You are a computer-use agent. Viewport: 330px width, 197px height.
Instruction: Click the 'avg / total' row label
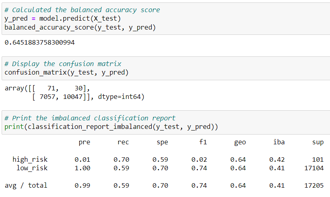point(26,185)
